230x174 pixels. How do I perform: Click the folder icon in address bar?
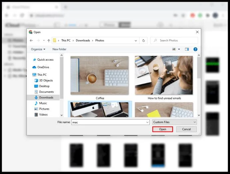pyautogui.click(x=55, y=40)
